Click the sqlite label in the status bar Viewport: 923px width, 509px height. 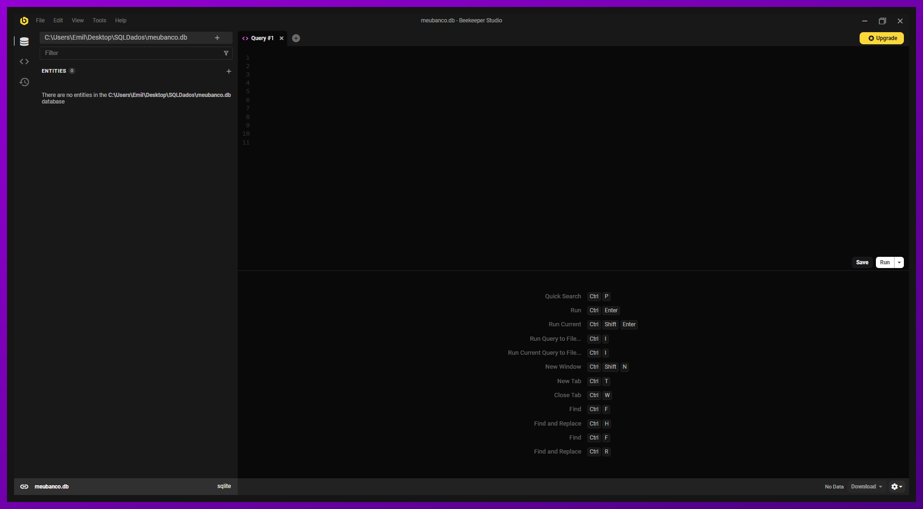click(x=224, y=486)
